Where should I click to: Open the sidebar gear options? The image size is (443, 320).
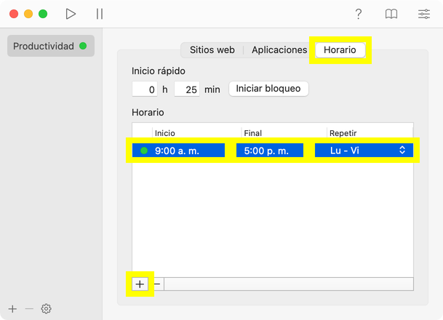46,308
